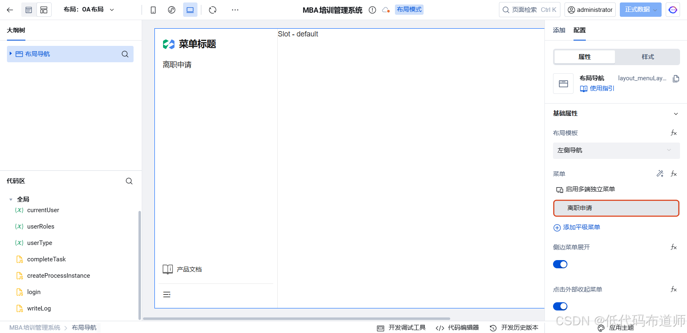
Task: Bind expression for 侧边菜单展开
Action: (673, 247)
